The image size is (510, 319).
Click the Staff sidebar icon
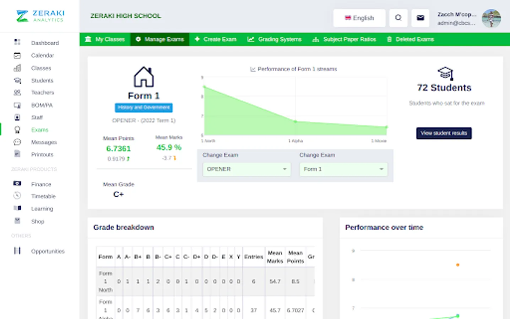click(17, 117)
